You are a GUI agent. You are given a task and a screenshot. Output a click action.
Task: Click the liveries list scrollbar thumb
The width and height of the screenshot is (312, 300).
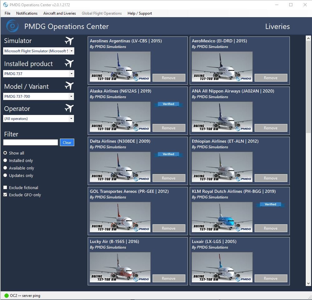coord(308,87)
